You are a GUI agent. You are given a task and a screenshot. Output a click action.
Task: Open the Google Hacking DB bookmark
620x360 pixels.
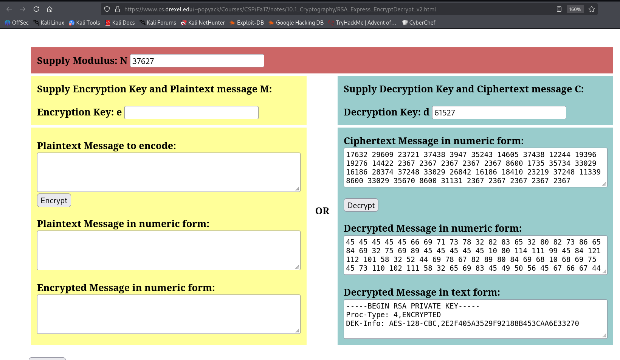pyautogui.click(x=296, y=23)
